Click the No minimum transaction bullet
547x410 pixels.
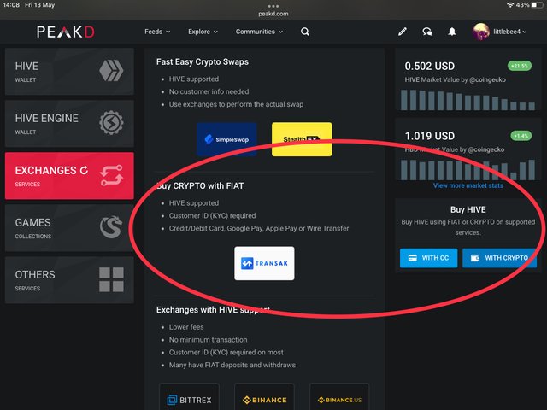coord(209,340)
